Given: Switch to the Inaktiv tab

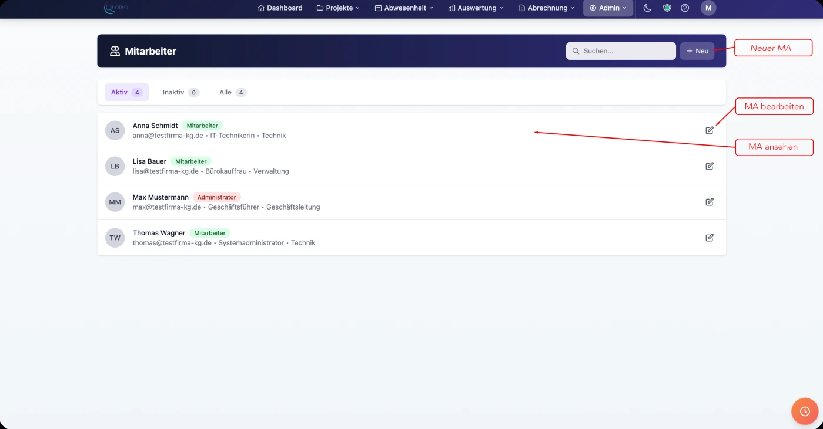Looking at the screenshot, I should [x=181, y=92].
